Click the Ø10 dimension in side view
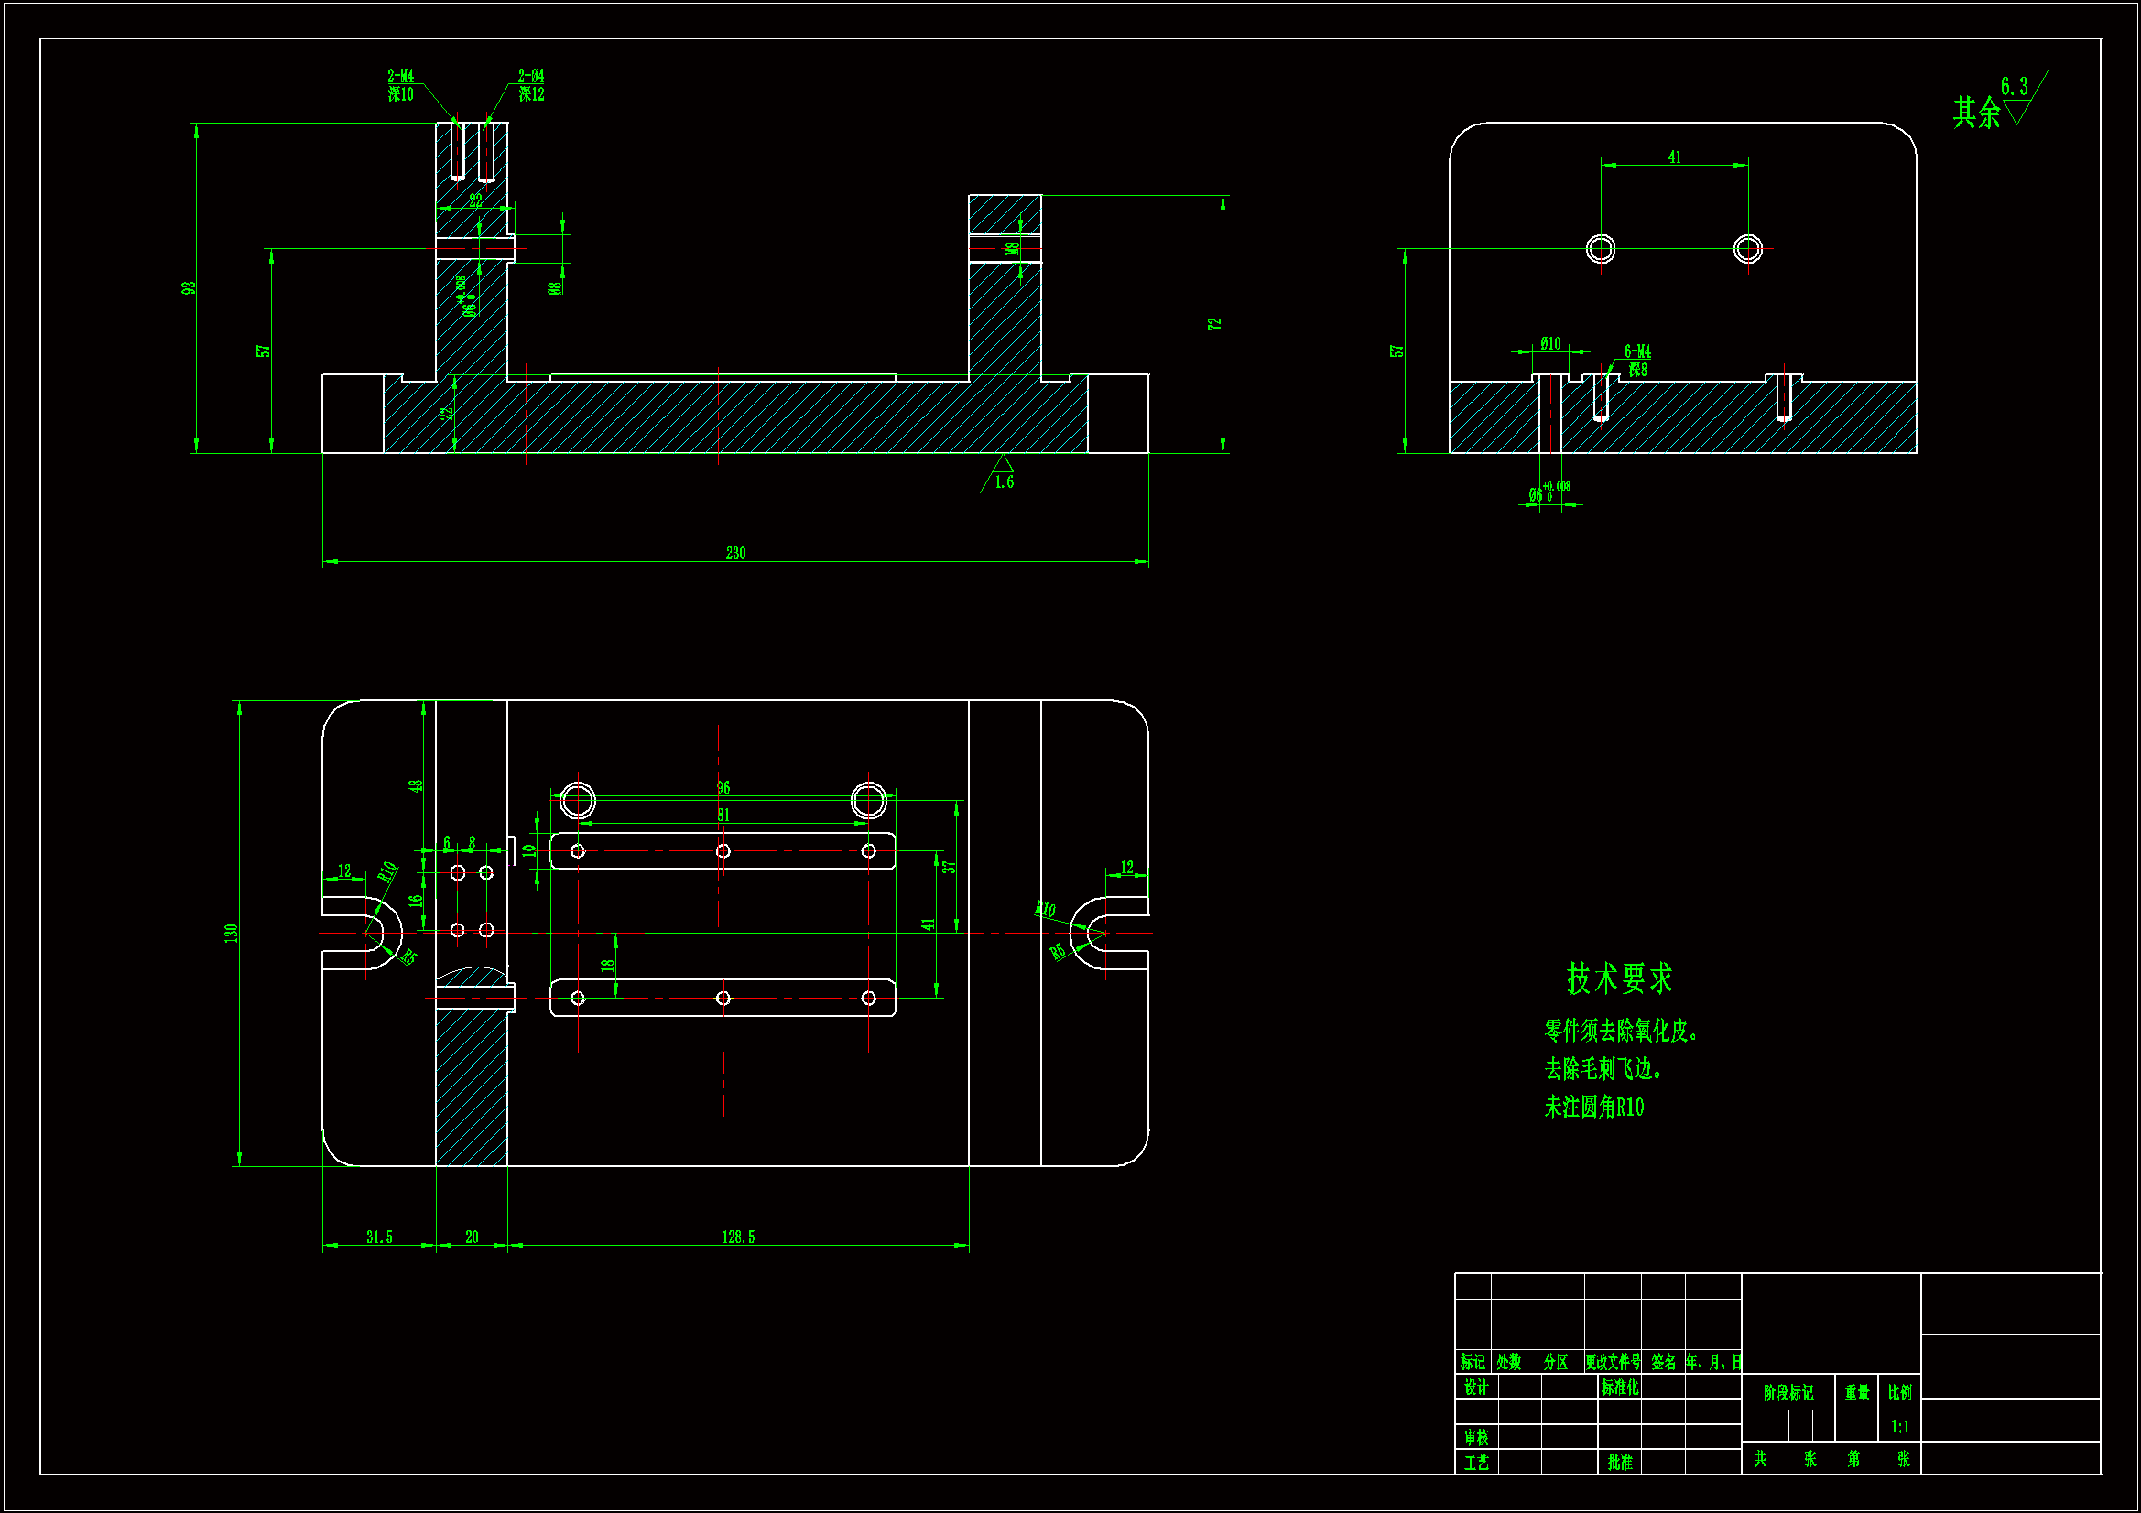Screen dimensions: 2141x1513 tap(1549, 344)
